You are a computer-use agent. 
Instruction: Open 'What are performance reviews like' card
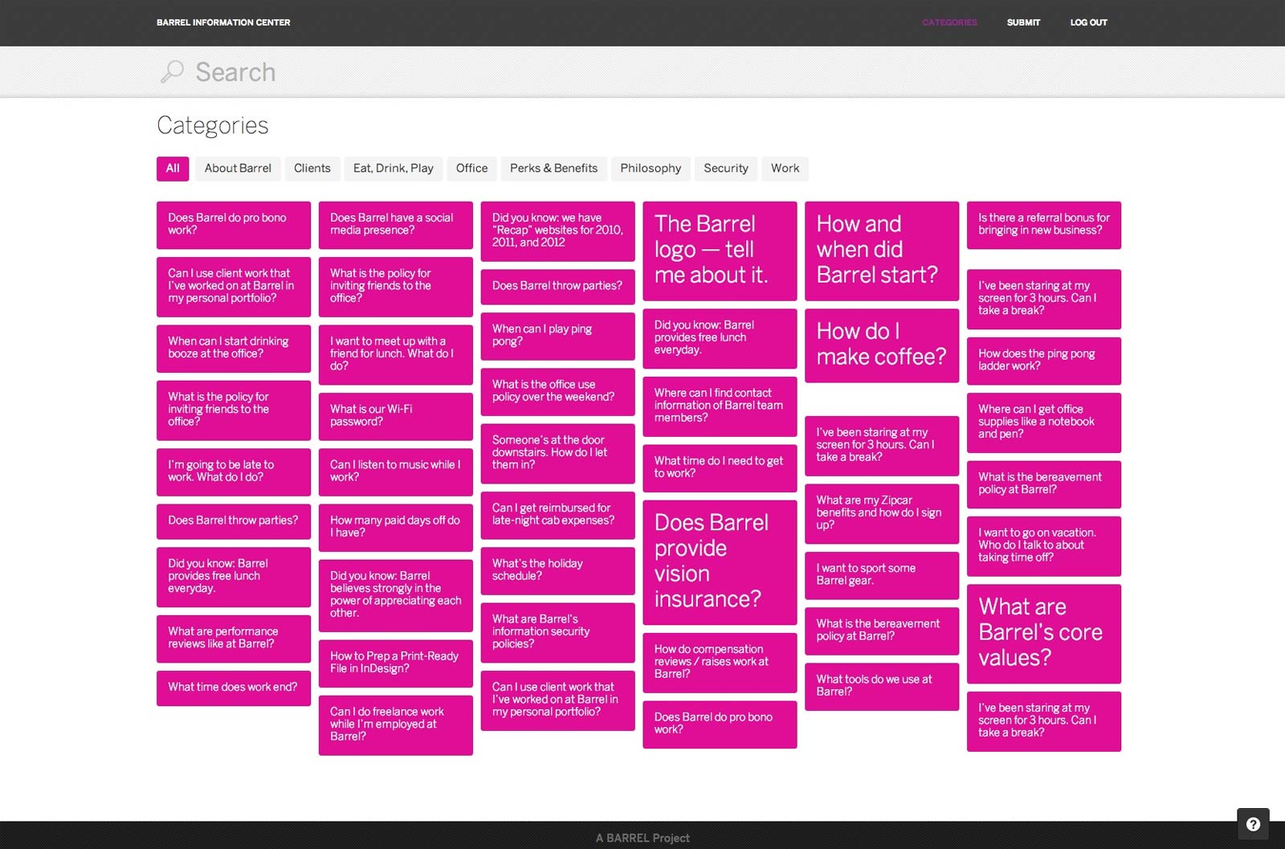[x=234, y=639]
